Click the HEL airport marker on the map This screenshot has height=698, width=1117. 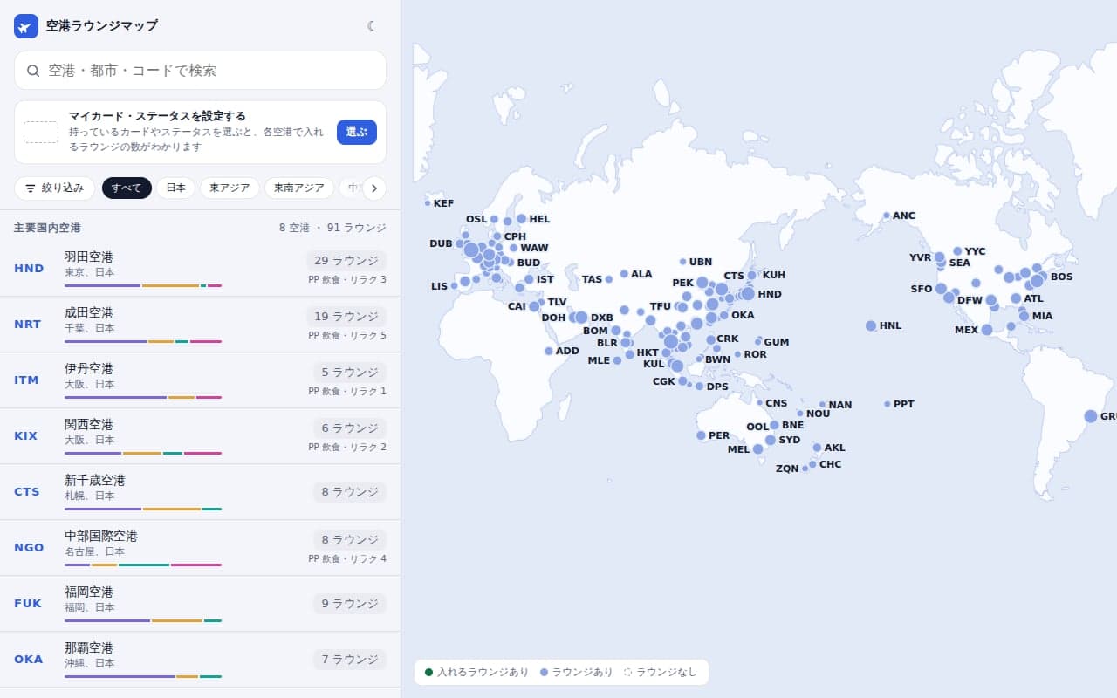521,219
